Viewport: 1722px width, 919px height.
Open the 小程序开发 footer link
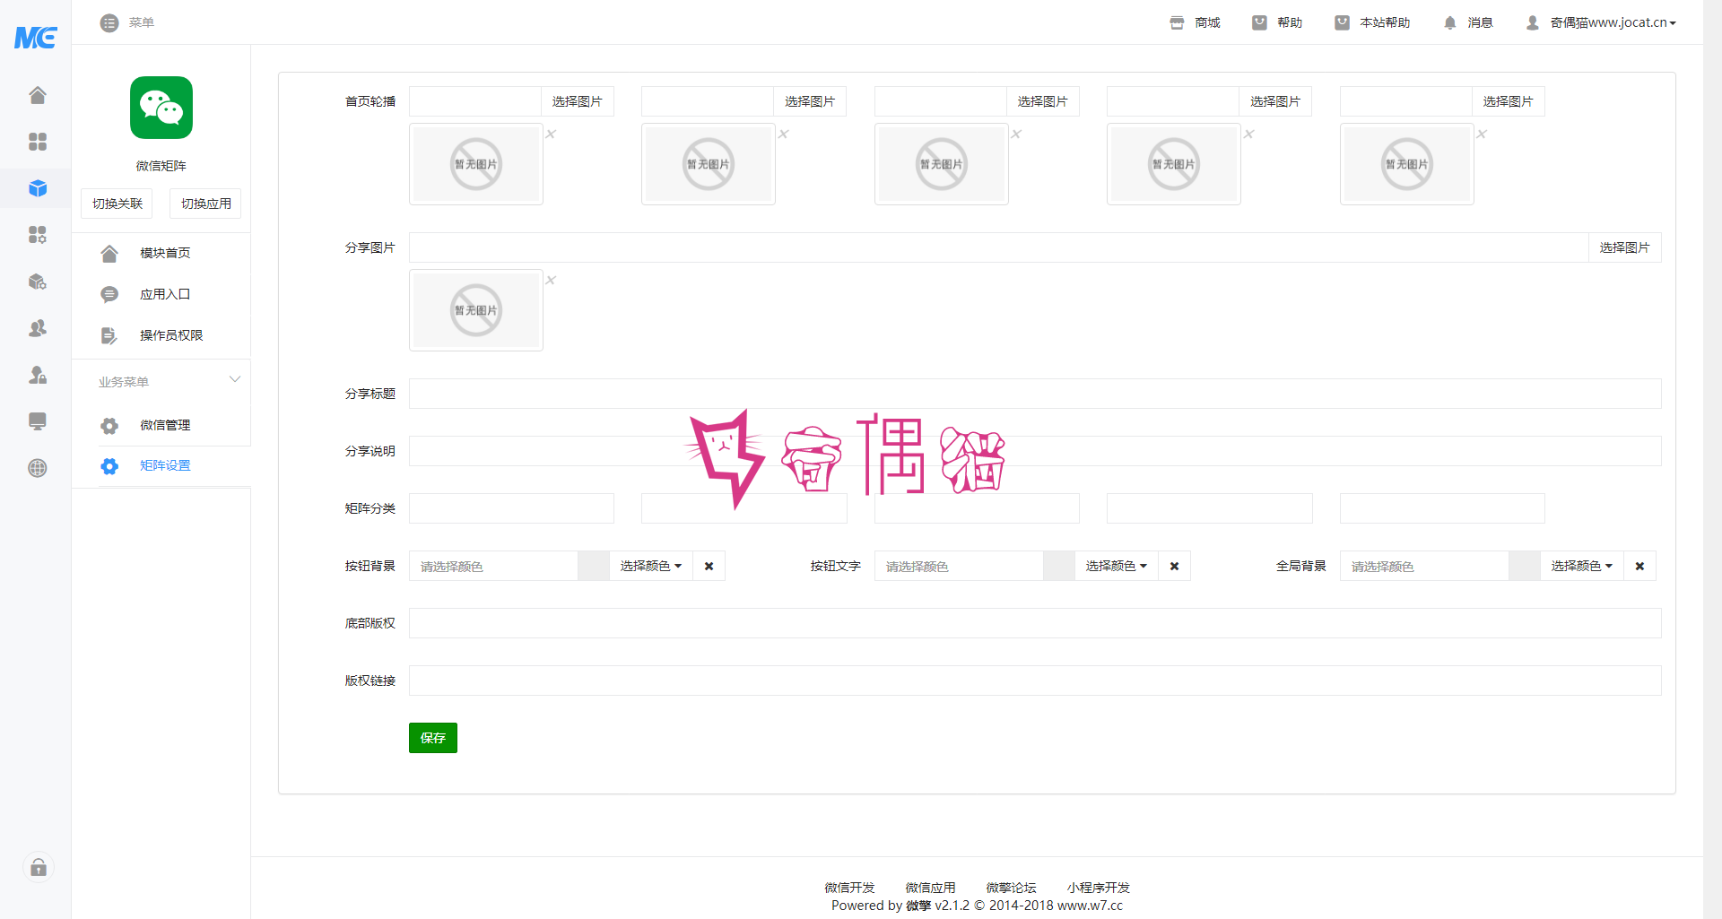click(x=1099, y=888)
